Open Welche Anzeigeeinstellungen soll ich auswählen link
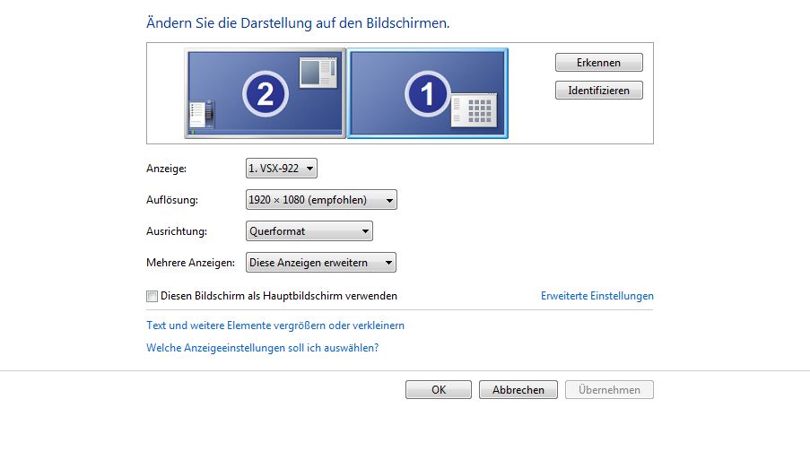810x460 pixels. (263, 348)
